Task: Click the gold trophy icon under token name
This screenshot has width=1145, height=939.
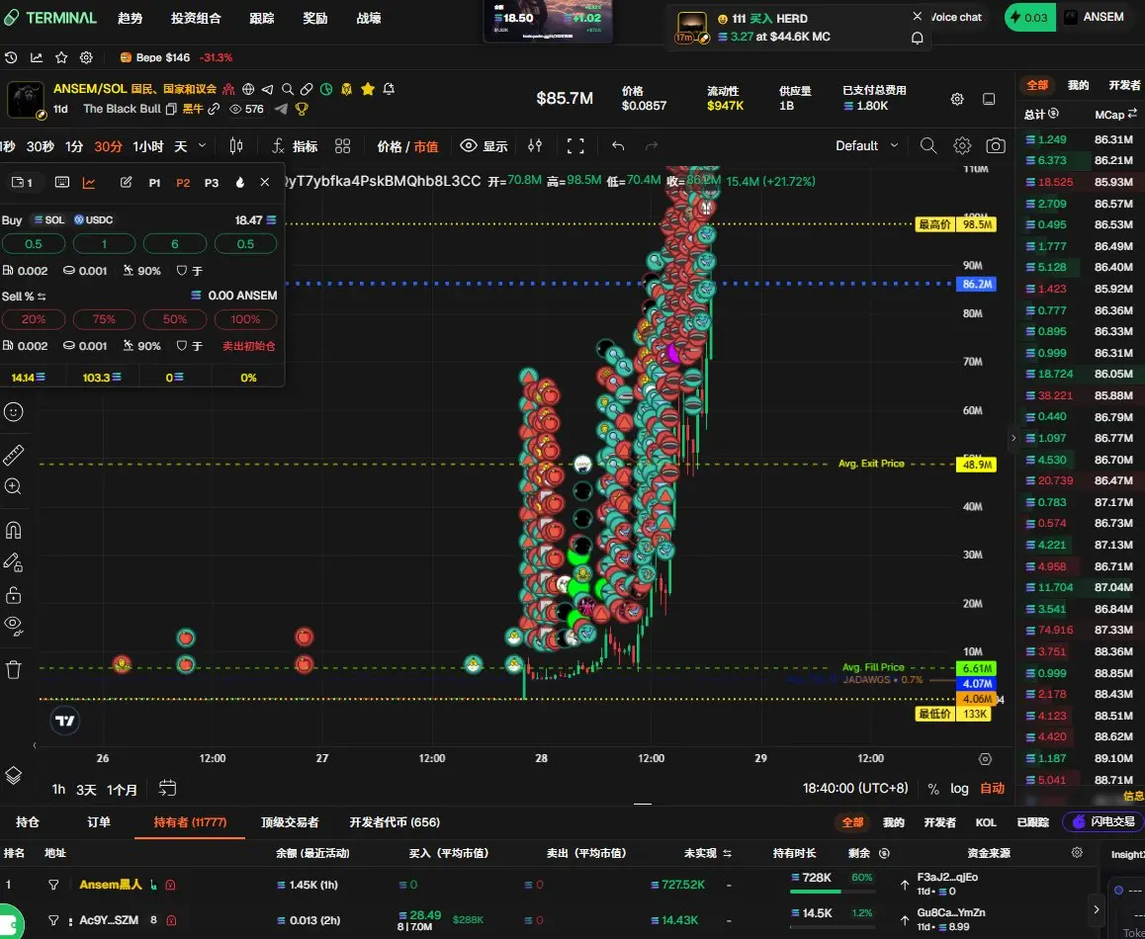Action: click(x=301, y=109)
